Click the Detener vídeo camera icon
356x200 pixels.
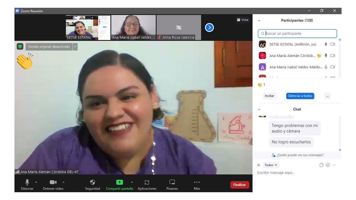click(x=53, y=182)
